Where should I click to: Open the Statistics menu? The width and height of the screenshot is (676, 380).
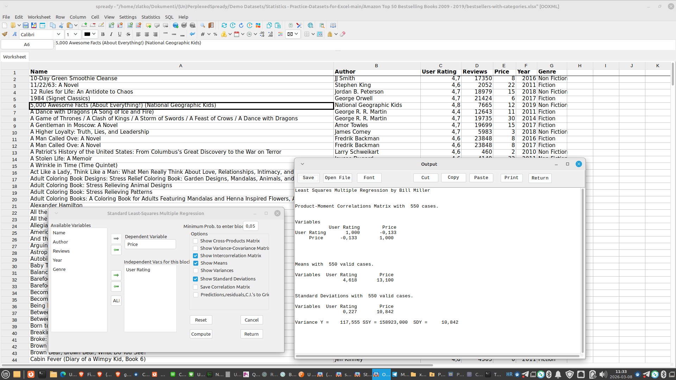click(x=150, y=17)
